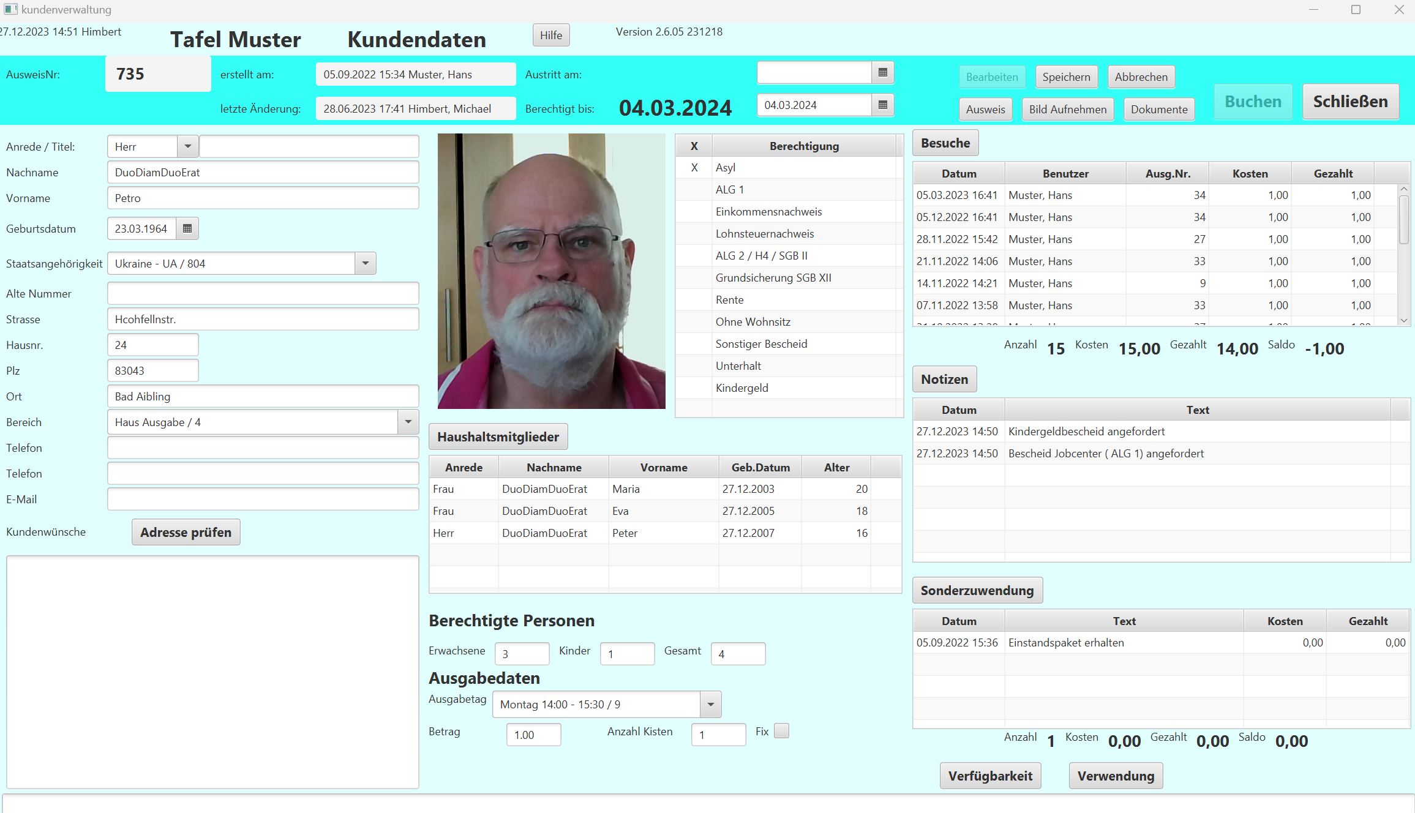
Task: Click the Haushaltsmitglieder Alter column header
Action: 836,468
